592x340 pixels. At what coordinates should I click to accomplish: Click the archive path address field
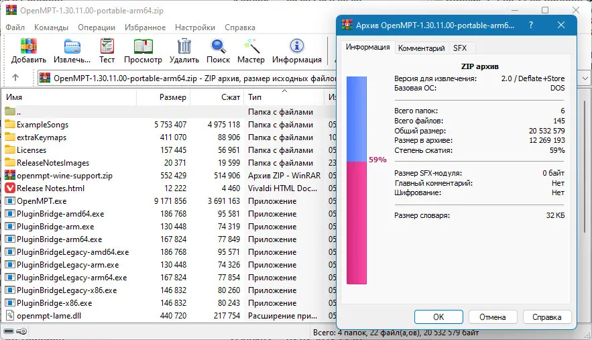187,78
